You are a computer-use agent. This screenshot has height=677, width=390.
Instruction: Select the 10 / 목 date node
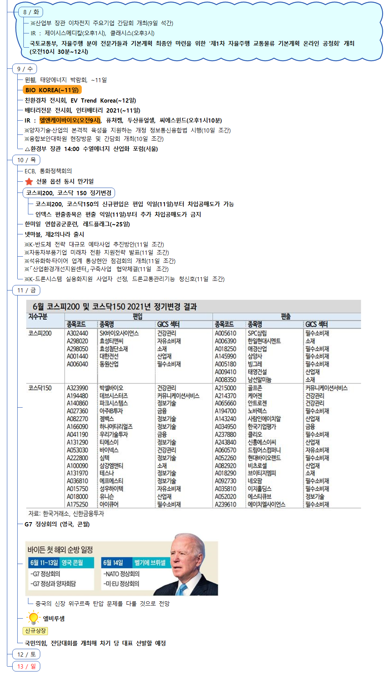[26, 160]
